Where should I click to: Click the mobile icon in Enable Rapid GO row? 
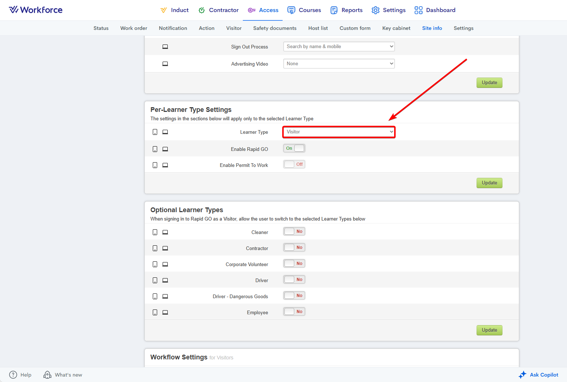pyautogui.click(x=155, y=149)
